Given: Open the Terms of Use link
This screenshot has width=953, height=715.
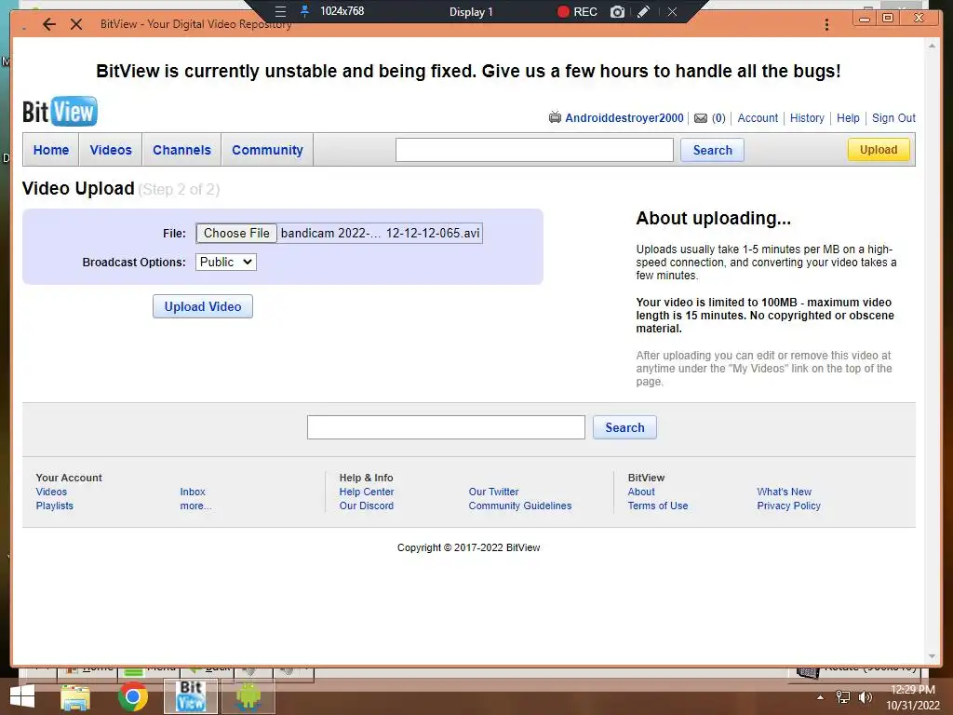Looking at the screenshot, I should tap(658, 506).
